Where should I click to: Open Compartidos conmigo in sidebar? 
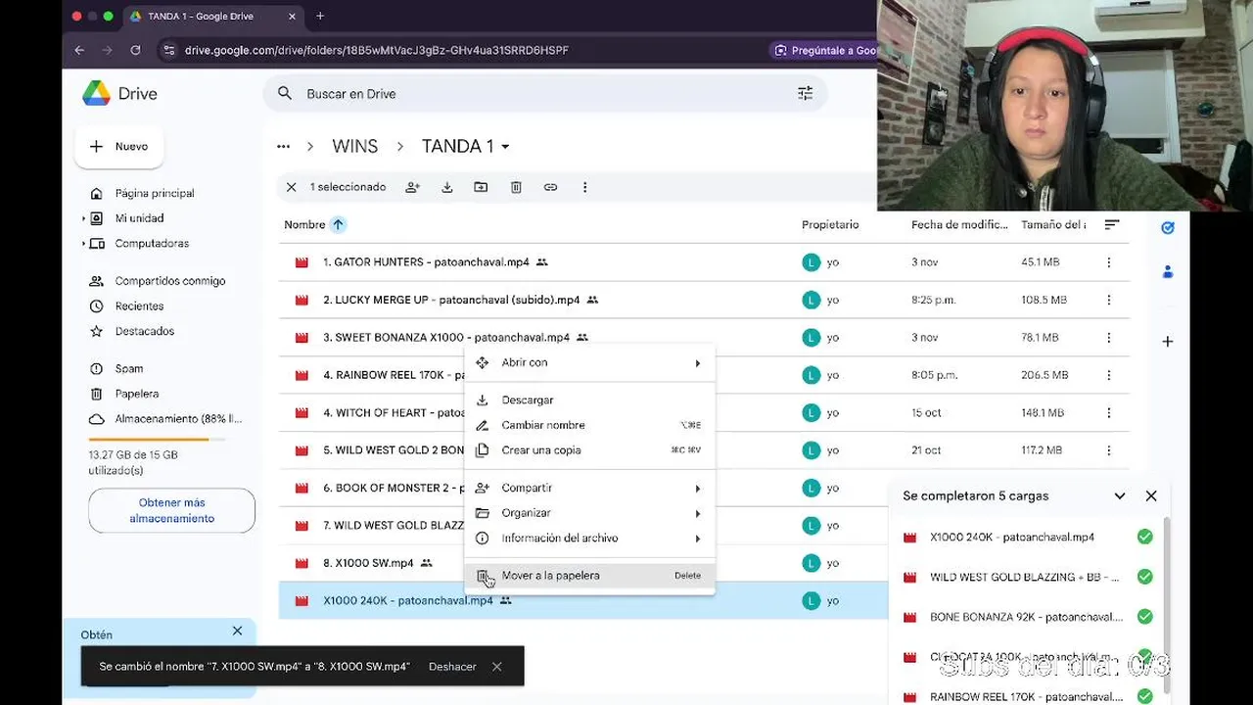coord(170,281)
